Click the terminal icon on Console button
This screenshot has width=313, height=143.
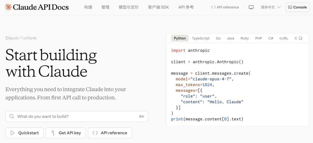pyautogui.click(x=290, y=7)
